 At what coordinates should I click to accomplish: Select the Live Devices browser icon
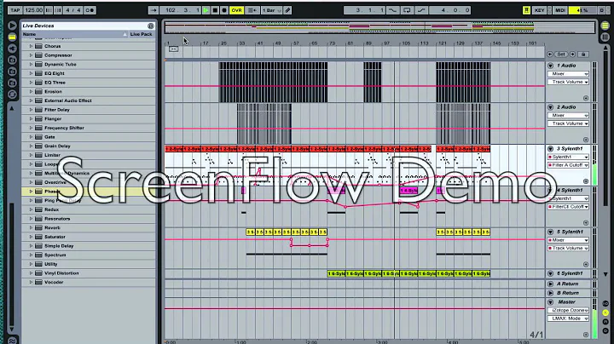pos(12,37)
